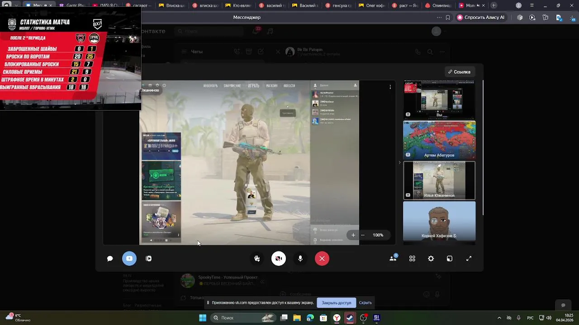Viewport: 579px width, 325px height.
Task: Switch call to picture-in-picture mode
Action: [450, 259]
